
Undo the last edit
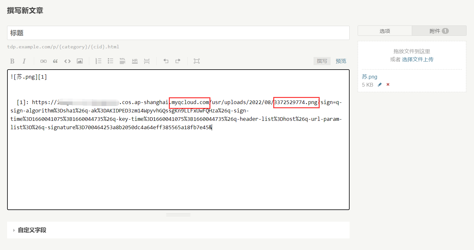[x=166, y=61]
